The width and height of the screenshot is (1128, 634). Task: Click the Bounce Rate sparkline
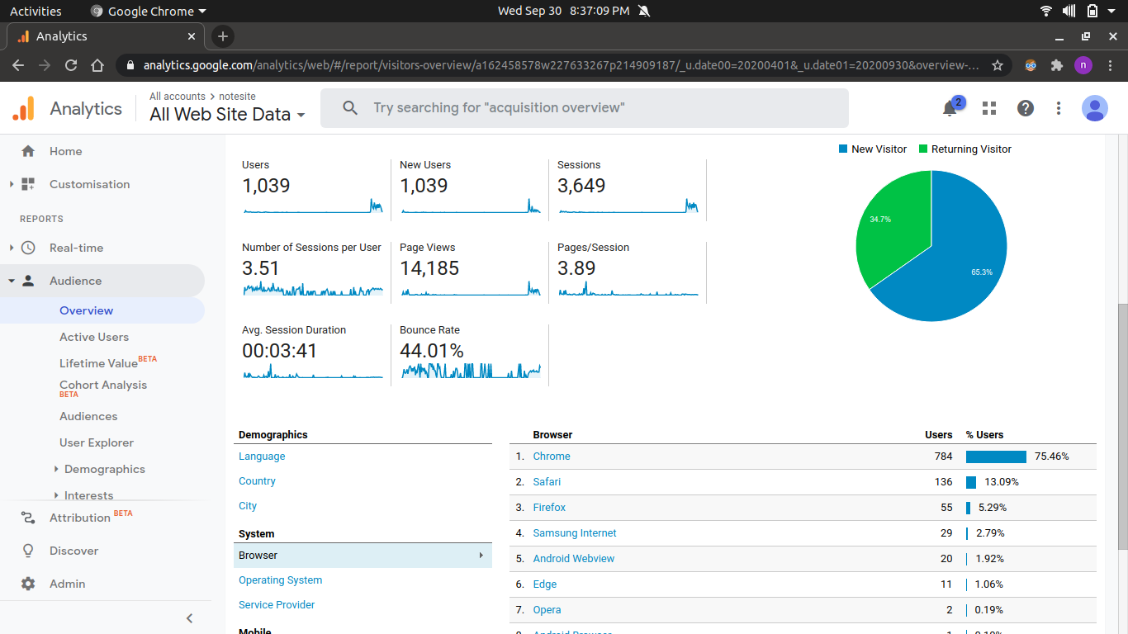coord(471,371)
